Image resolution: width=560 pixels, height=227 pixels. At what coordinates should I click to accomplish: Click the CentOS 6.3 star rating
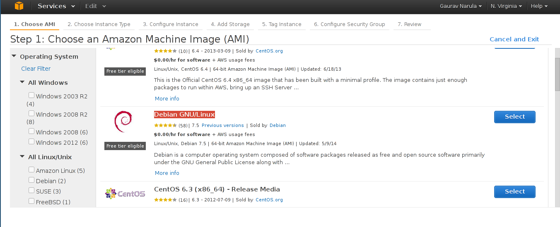pos(165,200)
